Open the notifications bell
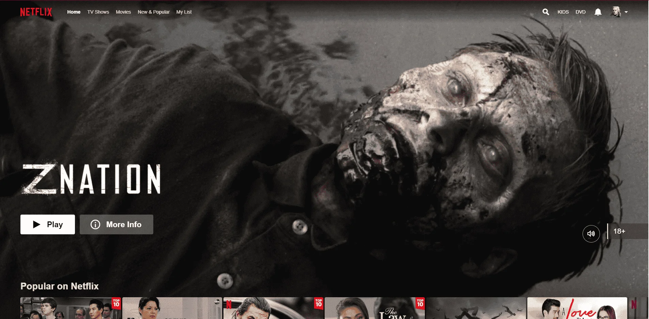Image resolution: width=649 pixels, height=319 pixels. tap(598, 12)
